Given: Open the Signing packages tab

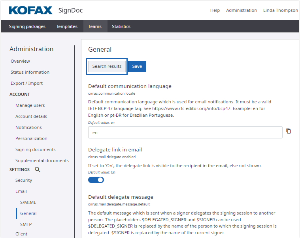Looking at the screenshot, I should pos(27,26).
